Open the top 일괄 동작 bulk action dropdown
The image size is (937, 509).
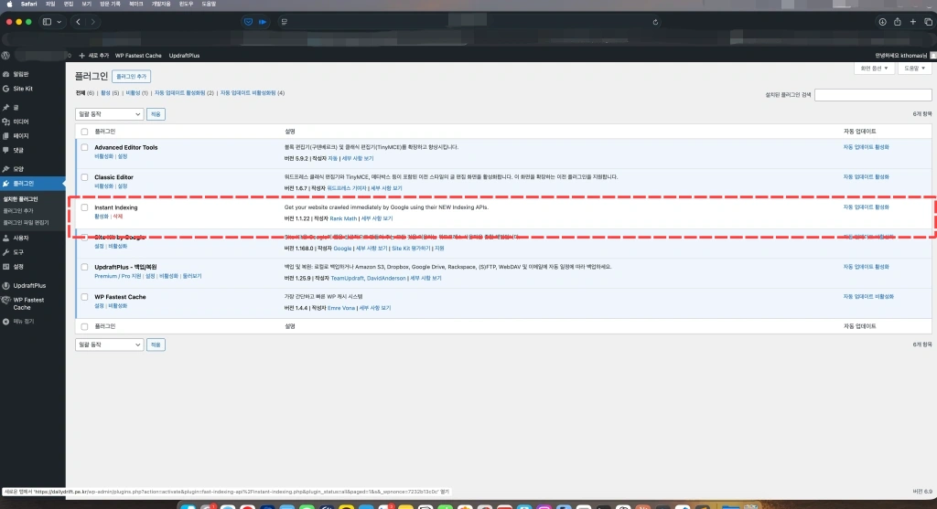tap(109, 114)
